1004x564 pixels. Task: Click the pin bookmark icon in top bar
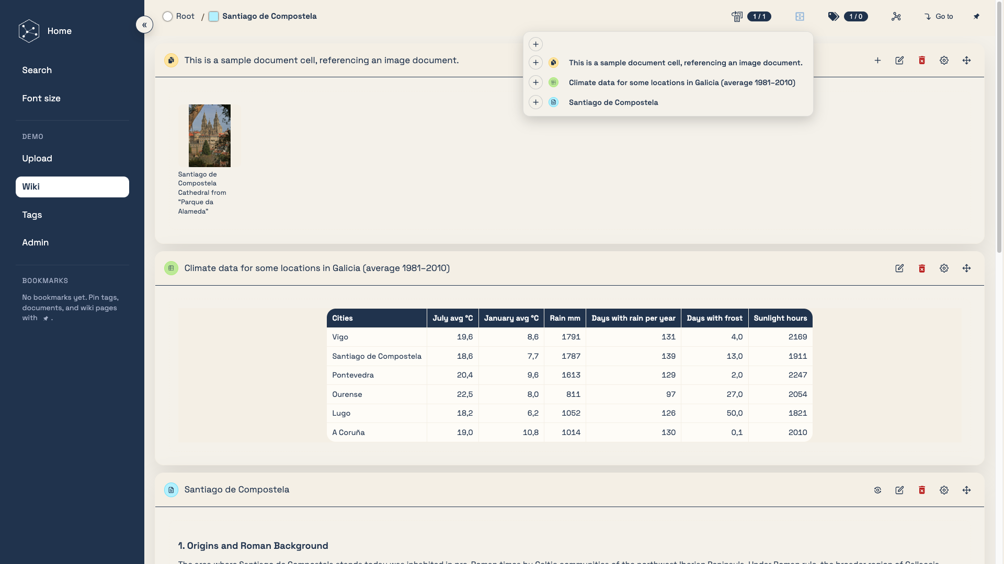pyautogui.click(x=976, y=17)
